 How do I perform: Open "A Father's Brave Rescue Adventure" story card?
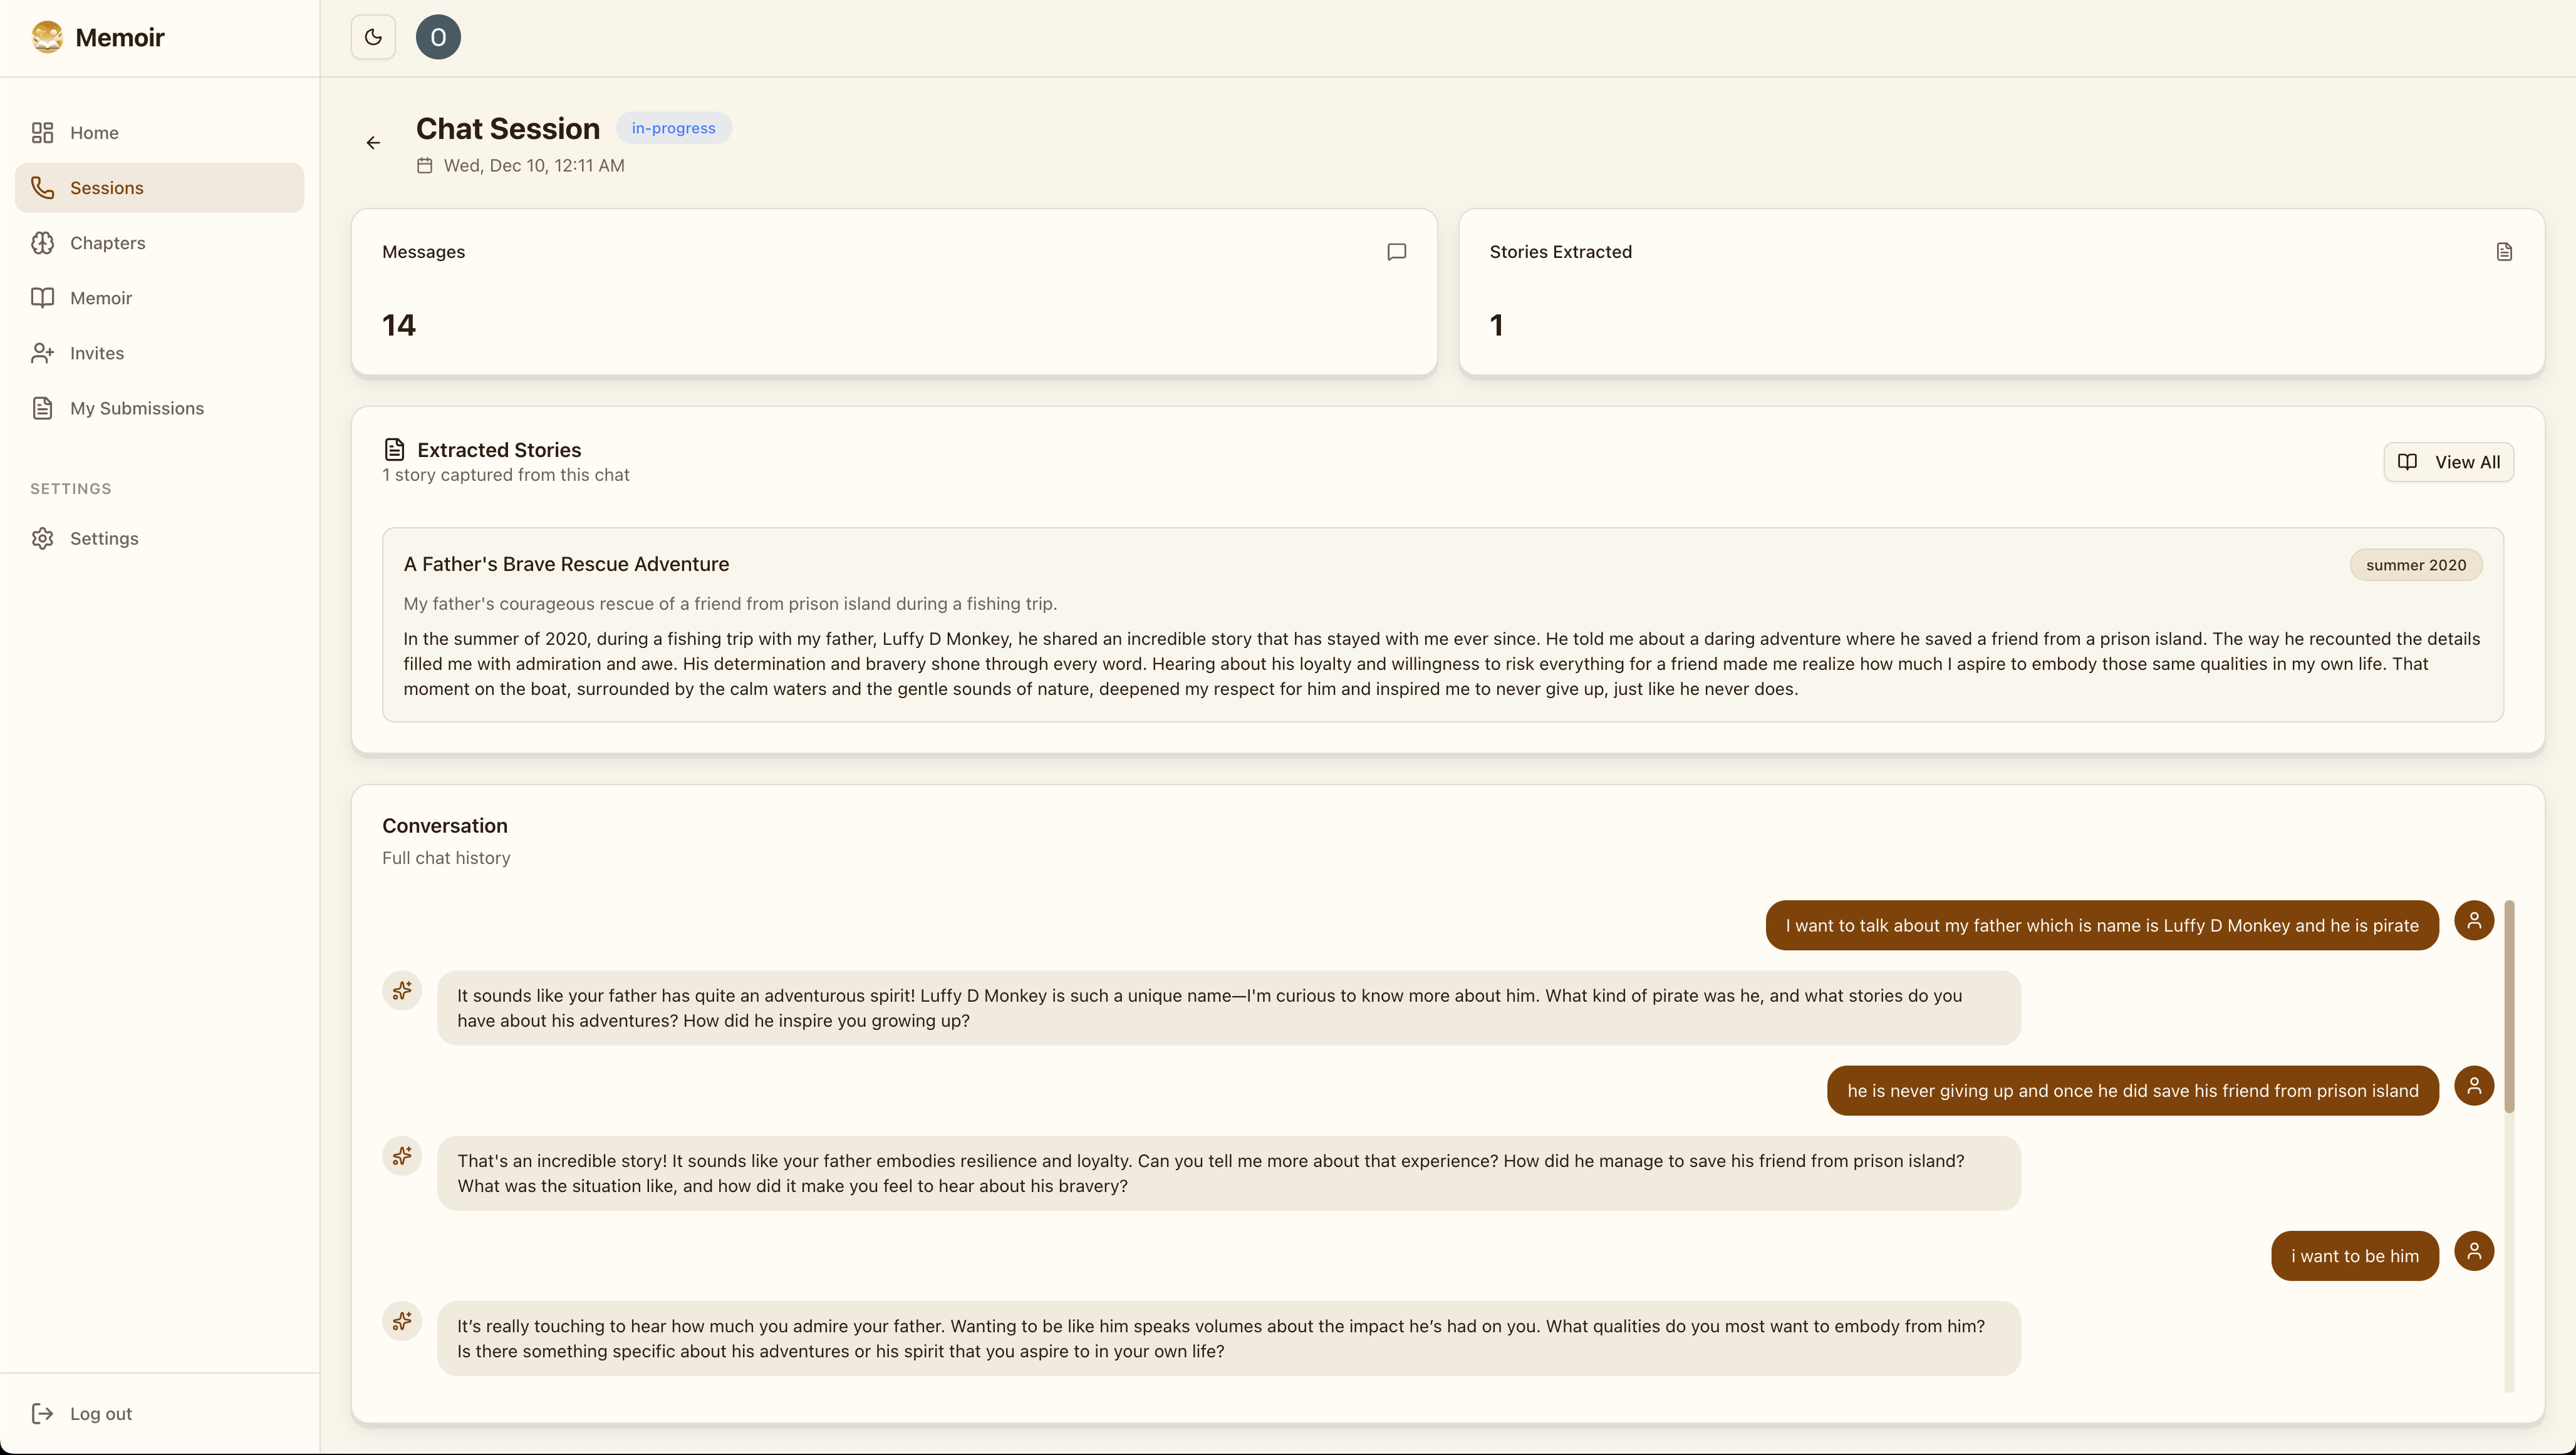point(566,565)
